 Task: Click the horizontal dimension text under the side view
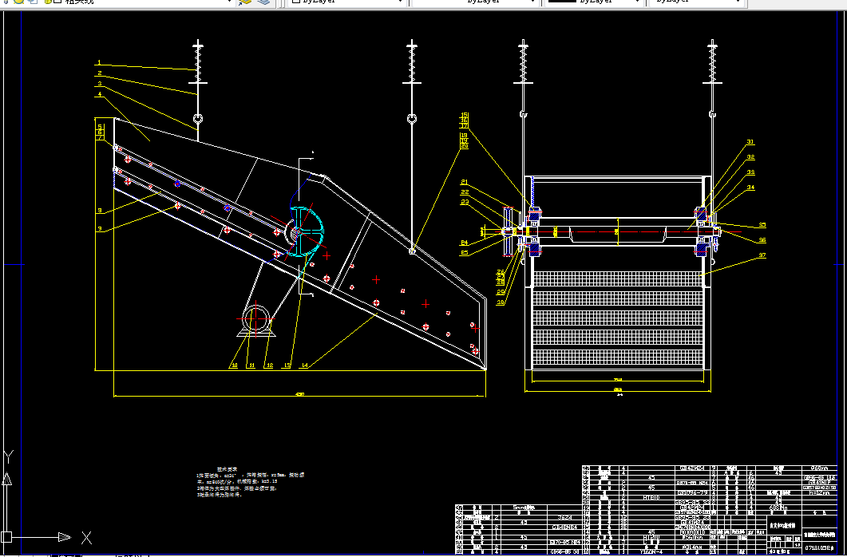(300, 394)
